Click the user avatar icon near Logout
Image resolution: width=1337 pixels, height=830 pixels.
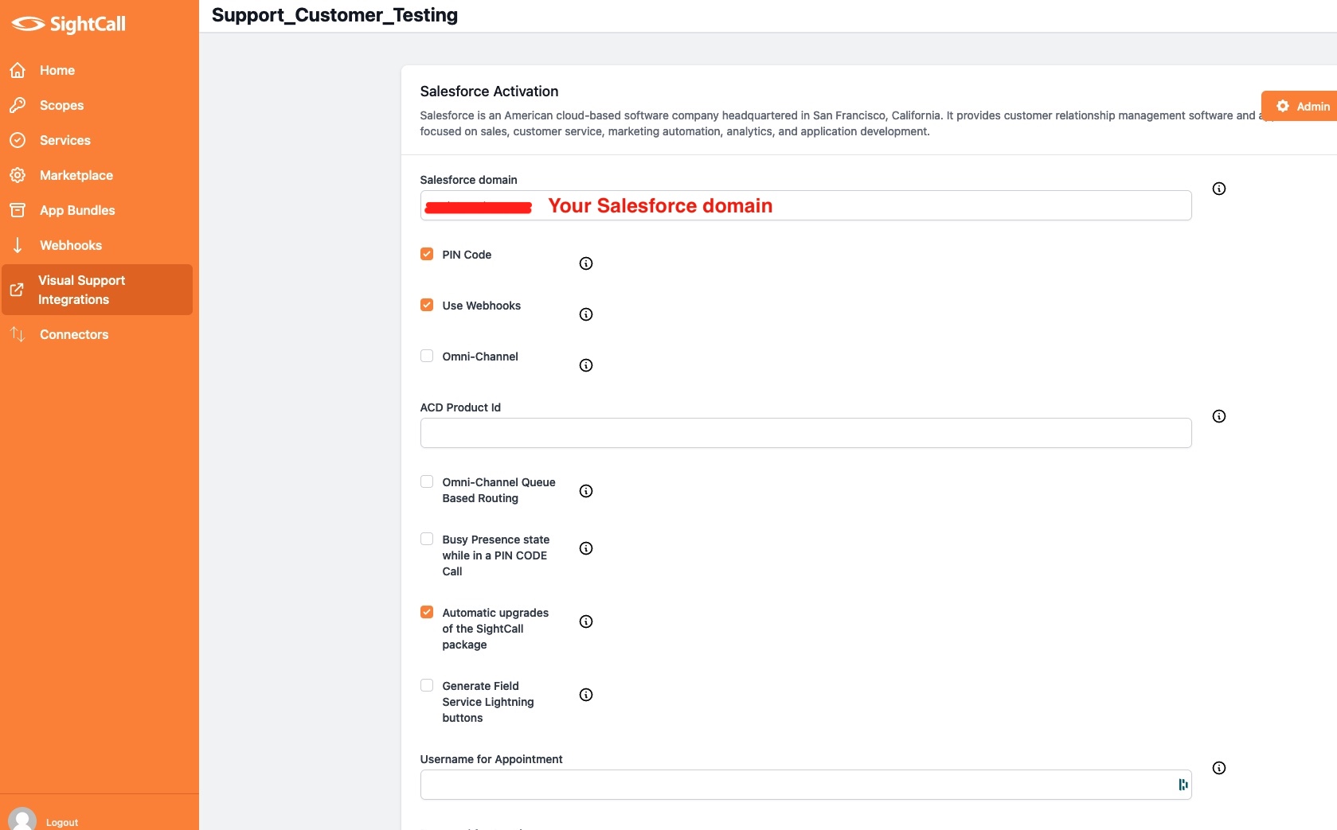[x=22, y=819]
